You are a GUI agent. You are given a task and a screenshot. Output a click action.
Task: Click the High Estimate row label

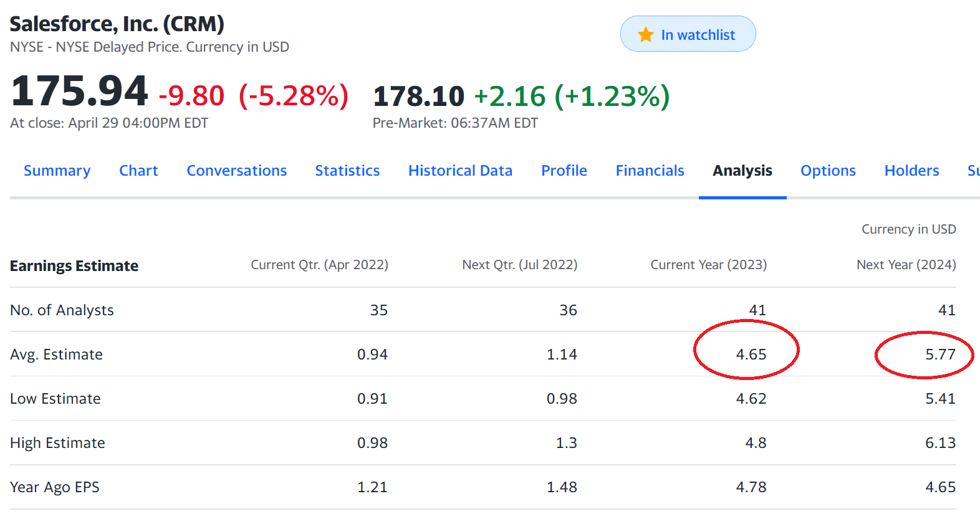coord(57,443)
